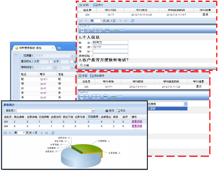Click the 导出 export icon
The width and height of the screenshot is (218, 171).
pos(118,110)
